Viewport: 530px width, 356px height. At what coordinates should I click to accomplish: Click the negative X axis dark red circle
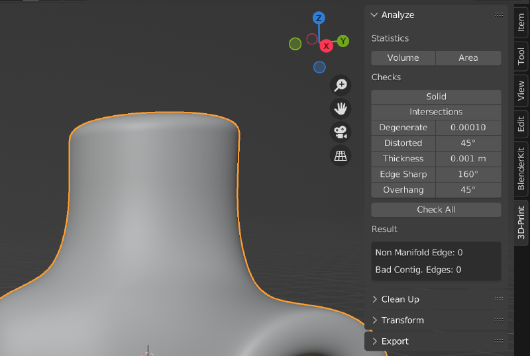[x=311, y=39]
